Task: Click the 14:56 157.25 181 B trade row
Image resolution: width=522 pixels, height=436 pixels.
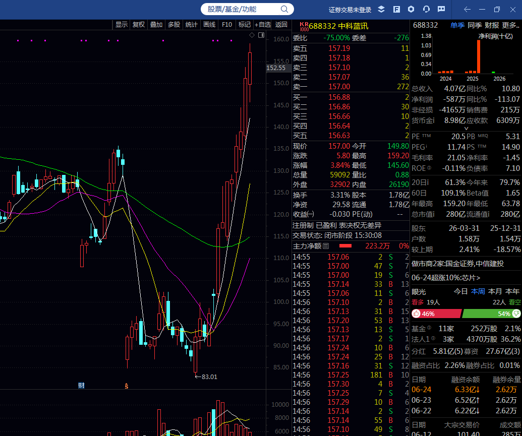Action: (351, 375)
